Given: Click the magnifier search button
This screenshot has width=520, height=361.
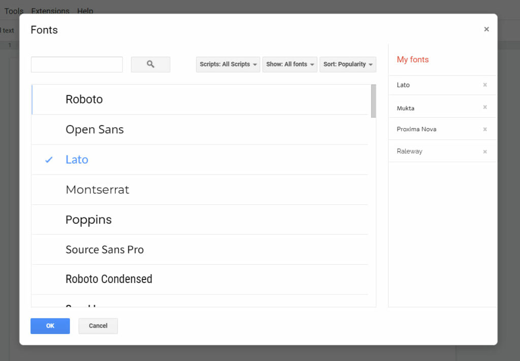Looking at the screenshot, I should (x=150, y=64).
